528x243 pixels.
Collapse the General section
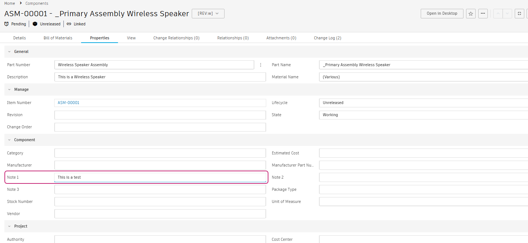coord(9,52)
